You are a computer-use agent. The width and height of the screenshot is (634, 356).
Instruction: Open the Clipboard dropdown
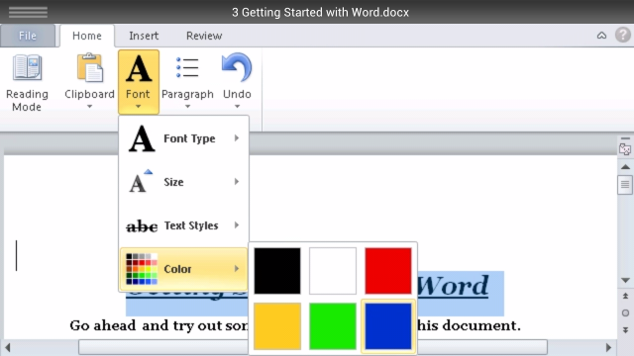pyautogui.click(x=89, y=82)
